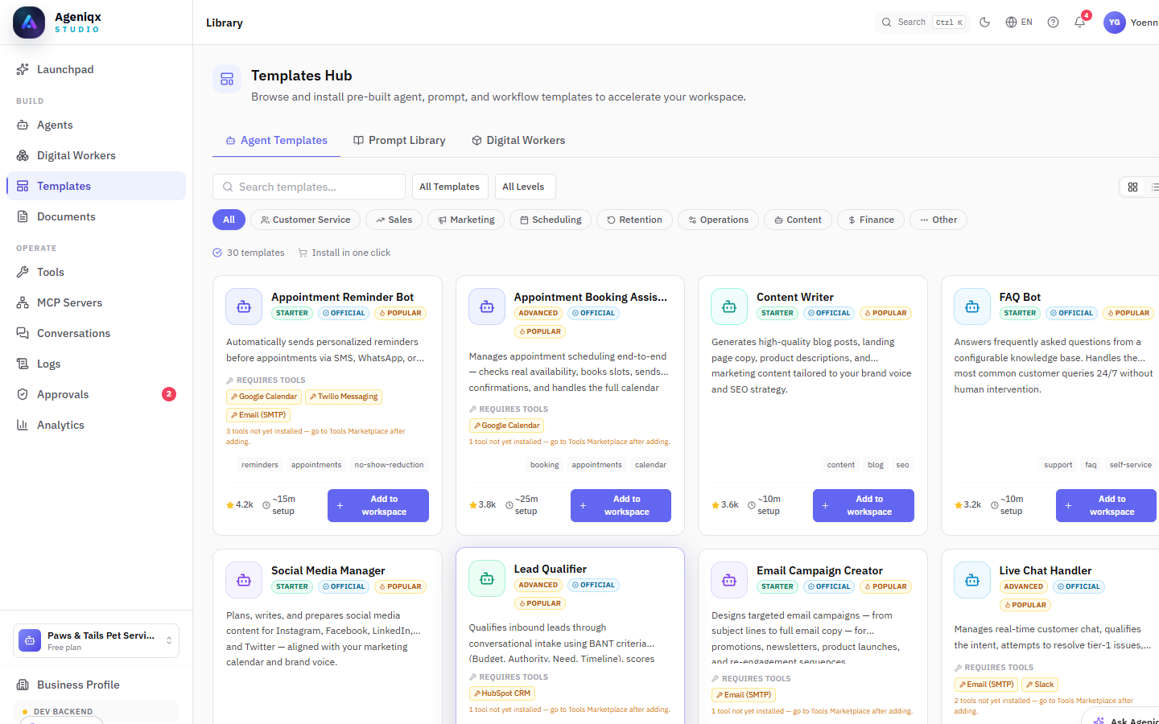Open Analytics in sidebar
Viewport: 1159px width, 724px height.
[97, 425]
